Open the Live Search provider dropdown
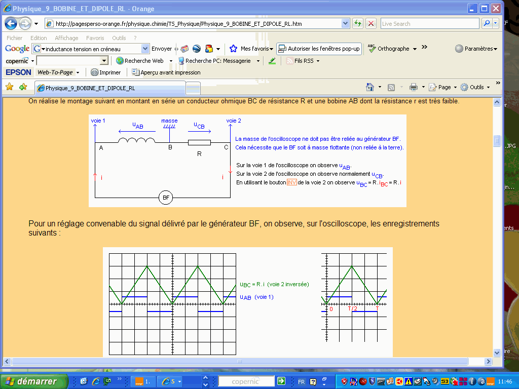Viewport: 519px width, 389px height. [x=496, y=23]
